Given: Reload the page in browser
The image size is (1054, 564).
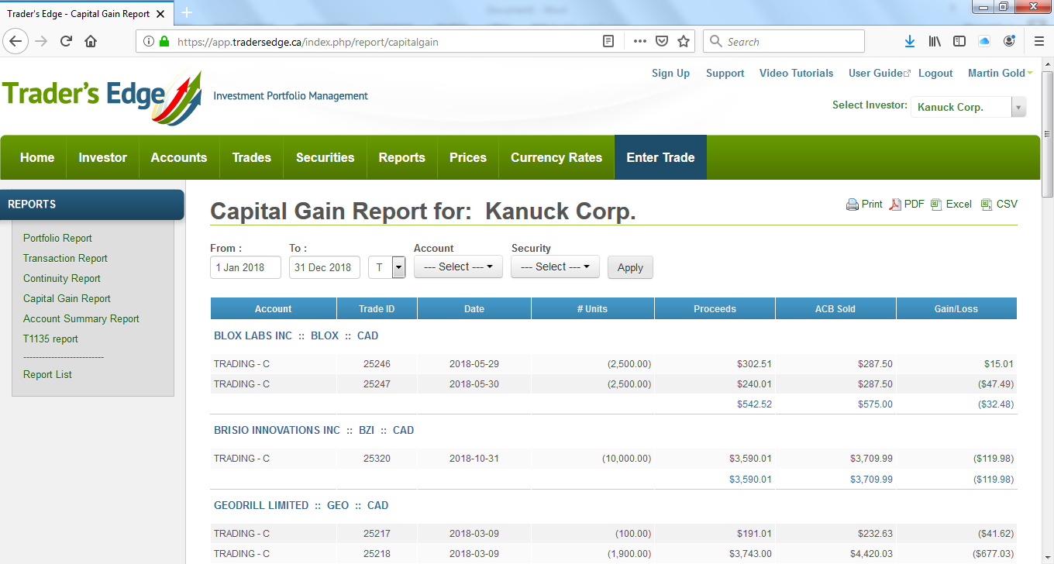Looking at the screenshot, I should pyautogui.click(x=66, y=42).
